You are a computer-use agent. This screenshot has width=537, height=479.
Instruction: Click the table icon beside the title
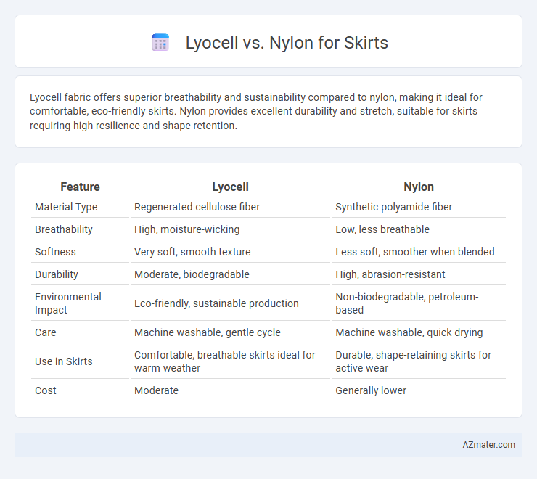click(160, 43)
